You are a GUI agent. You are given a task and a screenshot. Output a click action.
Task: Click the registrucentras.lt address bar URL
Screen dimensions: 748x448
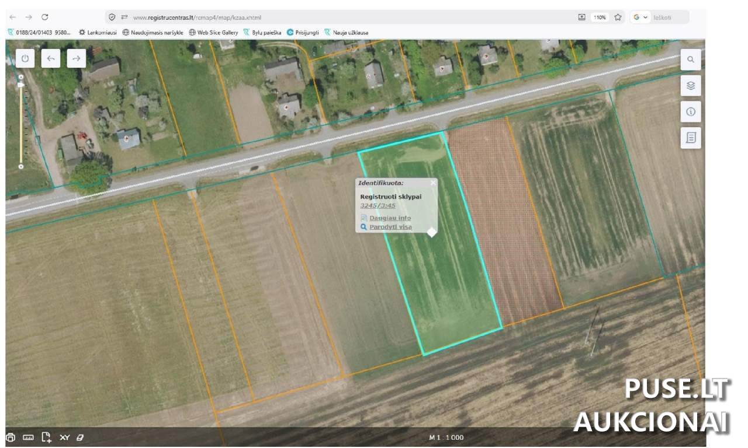tap(197, 17)
